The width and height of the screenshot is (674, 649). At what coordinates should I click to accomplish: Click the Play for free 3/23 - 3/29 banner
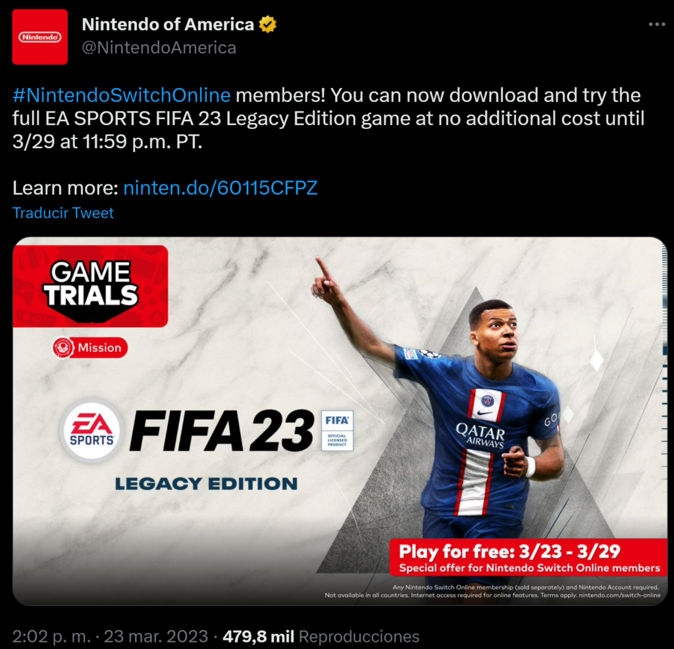click(x=529, y=558)
